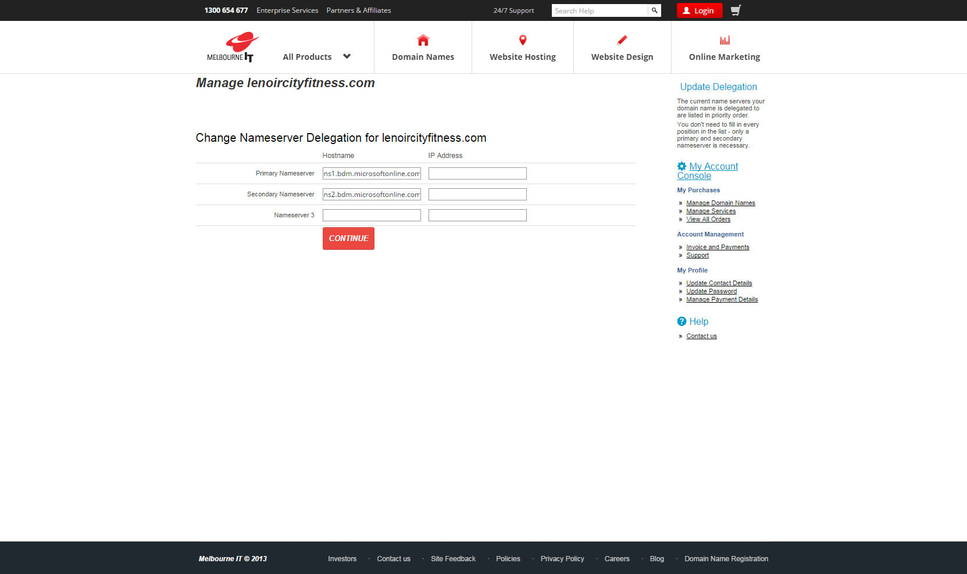The width and height of the screenshot is (967, 574).
Task: Click the 24/7 Support link
Action: (x=514, y=10)
